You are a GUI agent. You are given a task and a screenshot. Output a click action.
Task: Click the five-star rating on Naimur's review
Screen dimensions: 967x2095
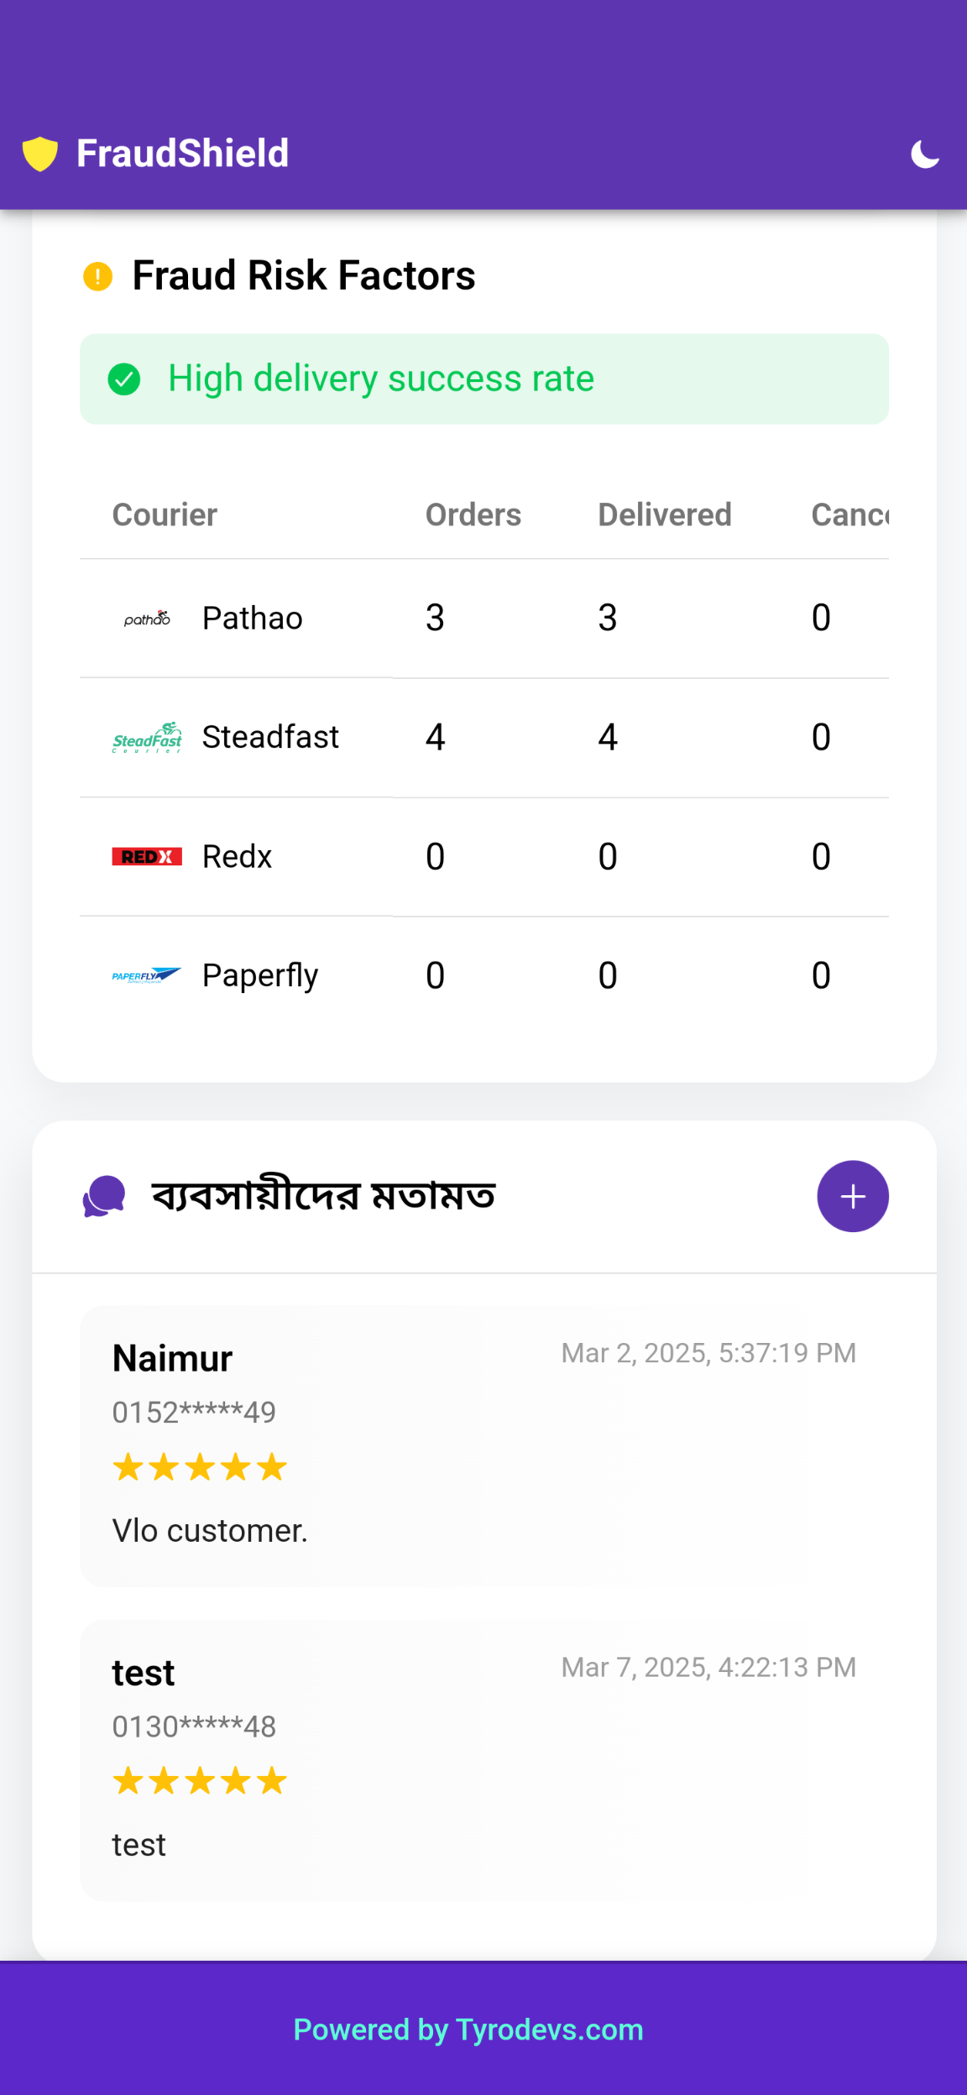tap(200, 1468)
